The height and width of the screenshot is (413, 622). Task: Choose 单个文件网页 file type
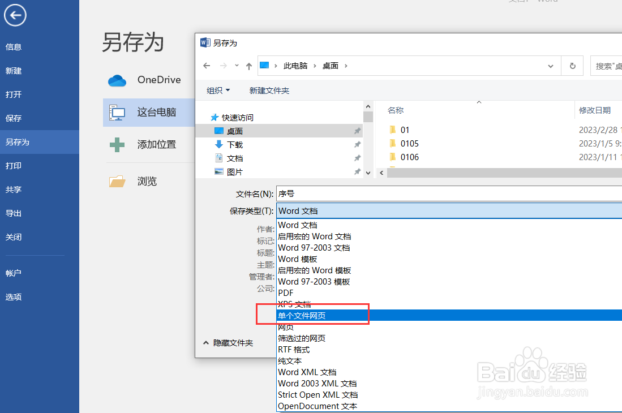click(x=449, y=316)
